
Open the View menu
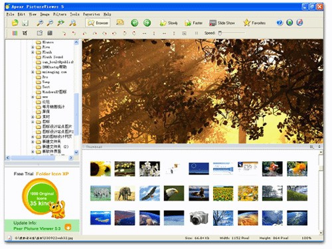[x=33, y=14]
